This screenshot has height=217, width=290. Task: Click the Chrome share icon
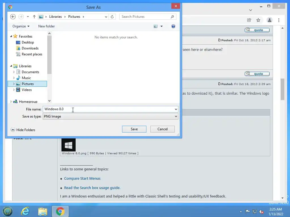click(249, 20)
